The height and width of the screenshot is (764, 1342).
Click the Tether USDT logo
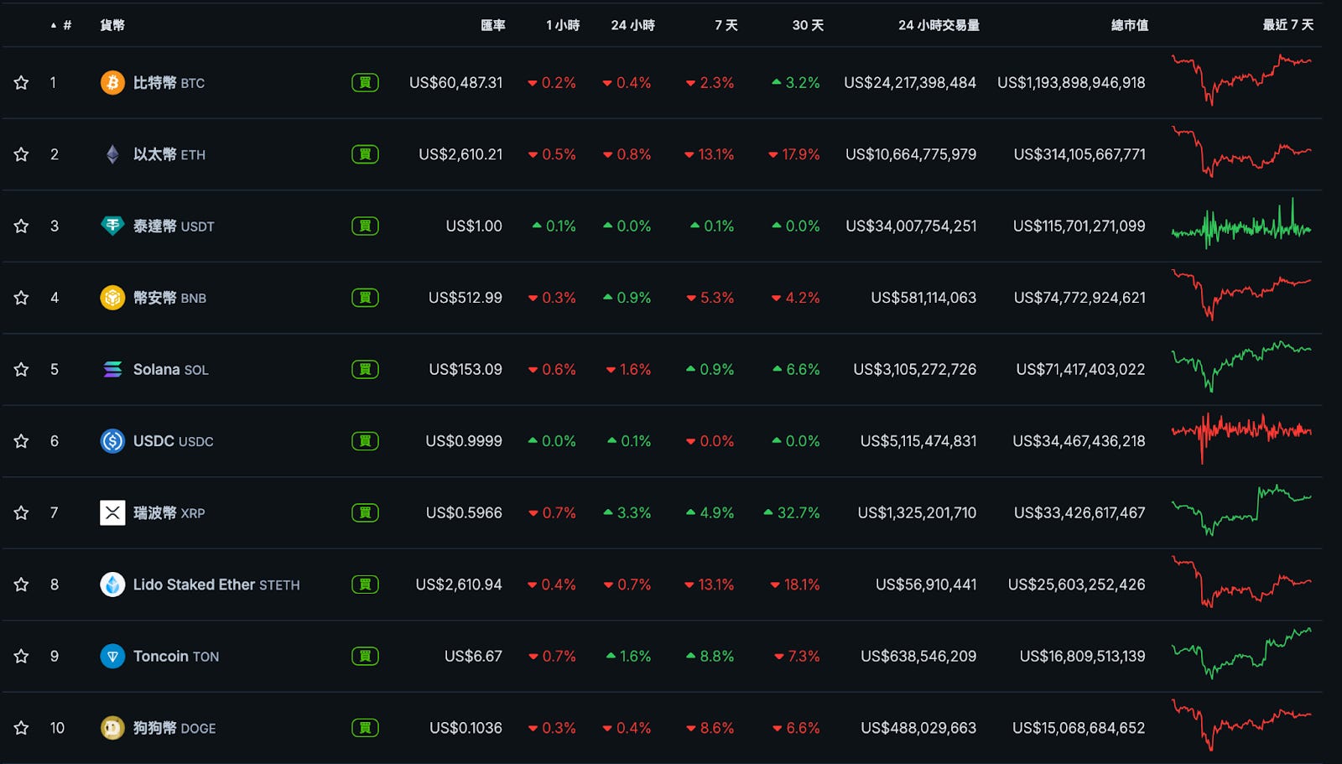pos(112,226)
